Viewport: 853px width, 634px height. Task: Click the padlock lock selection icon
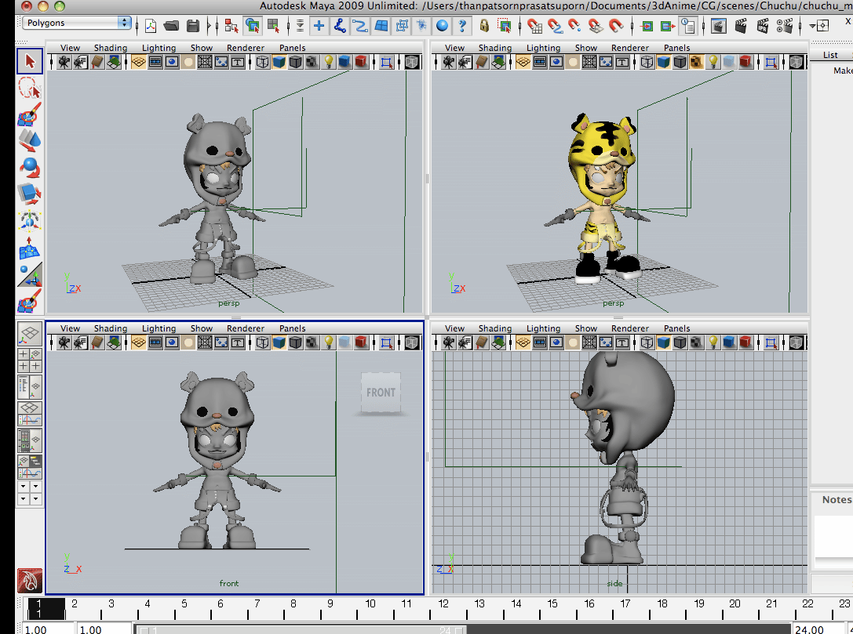[x=484, y=26]
